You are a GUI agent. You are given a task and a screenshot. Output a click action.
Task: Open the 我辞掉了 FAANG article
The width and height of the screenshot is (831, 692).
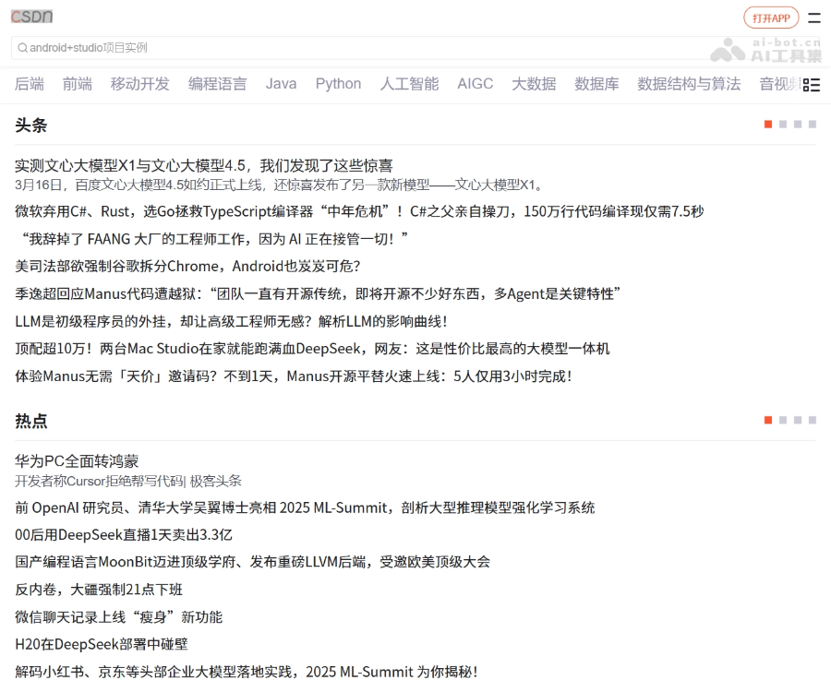212,239
